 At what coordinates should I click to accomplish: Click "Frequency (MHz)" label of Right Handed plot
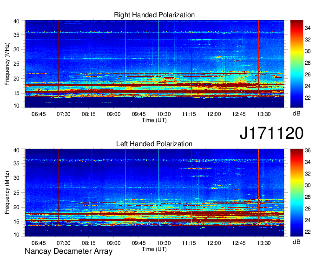[7, 64]
